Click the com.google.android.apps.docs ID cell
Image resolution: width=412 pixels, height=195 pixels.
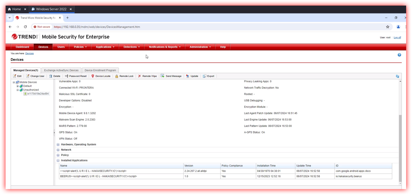(x=363, y=171)
